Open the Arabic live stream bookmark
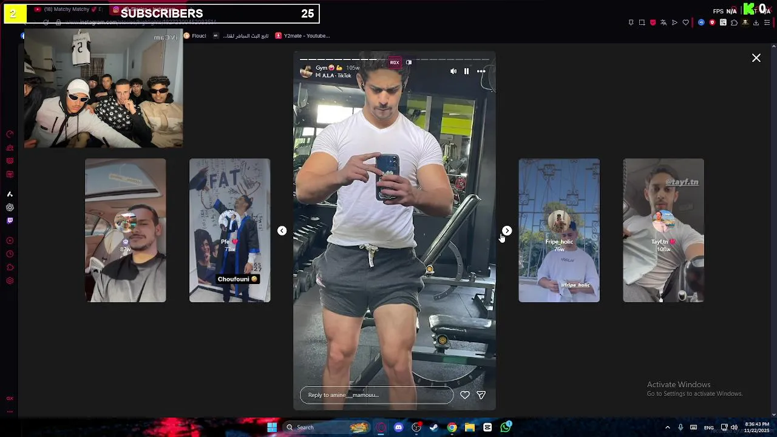 click(241, 36)
